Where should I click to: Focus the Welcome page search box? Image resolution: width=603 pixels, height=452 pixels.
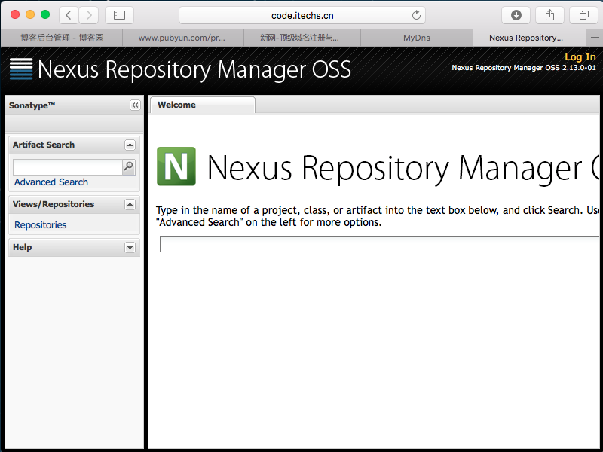[x=379, y=244]
